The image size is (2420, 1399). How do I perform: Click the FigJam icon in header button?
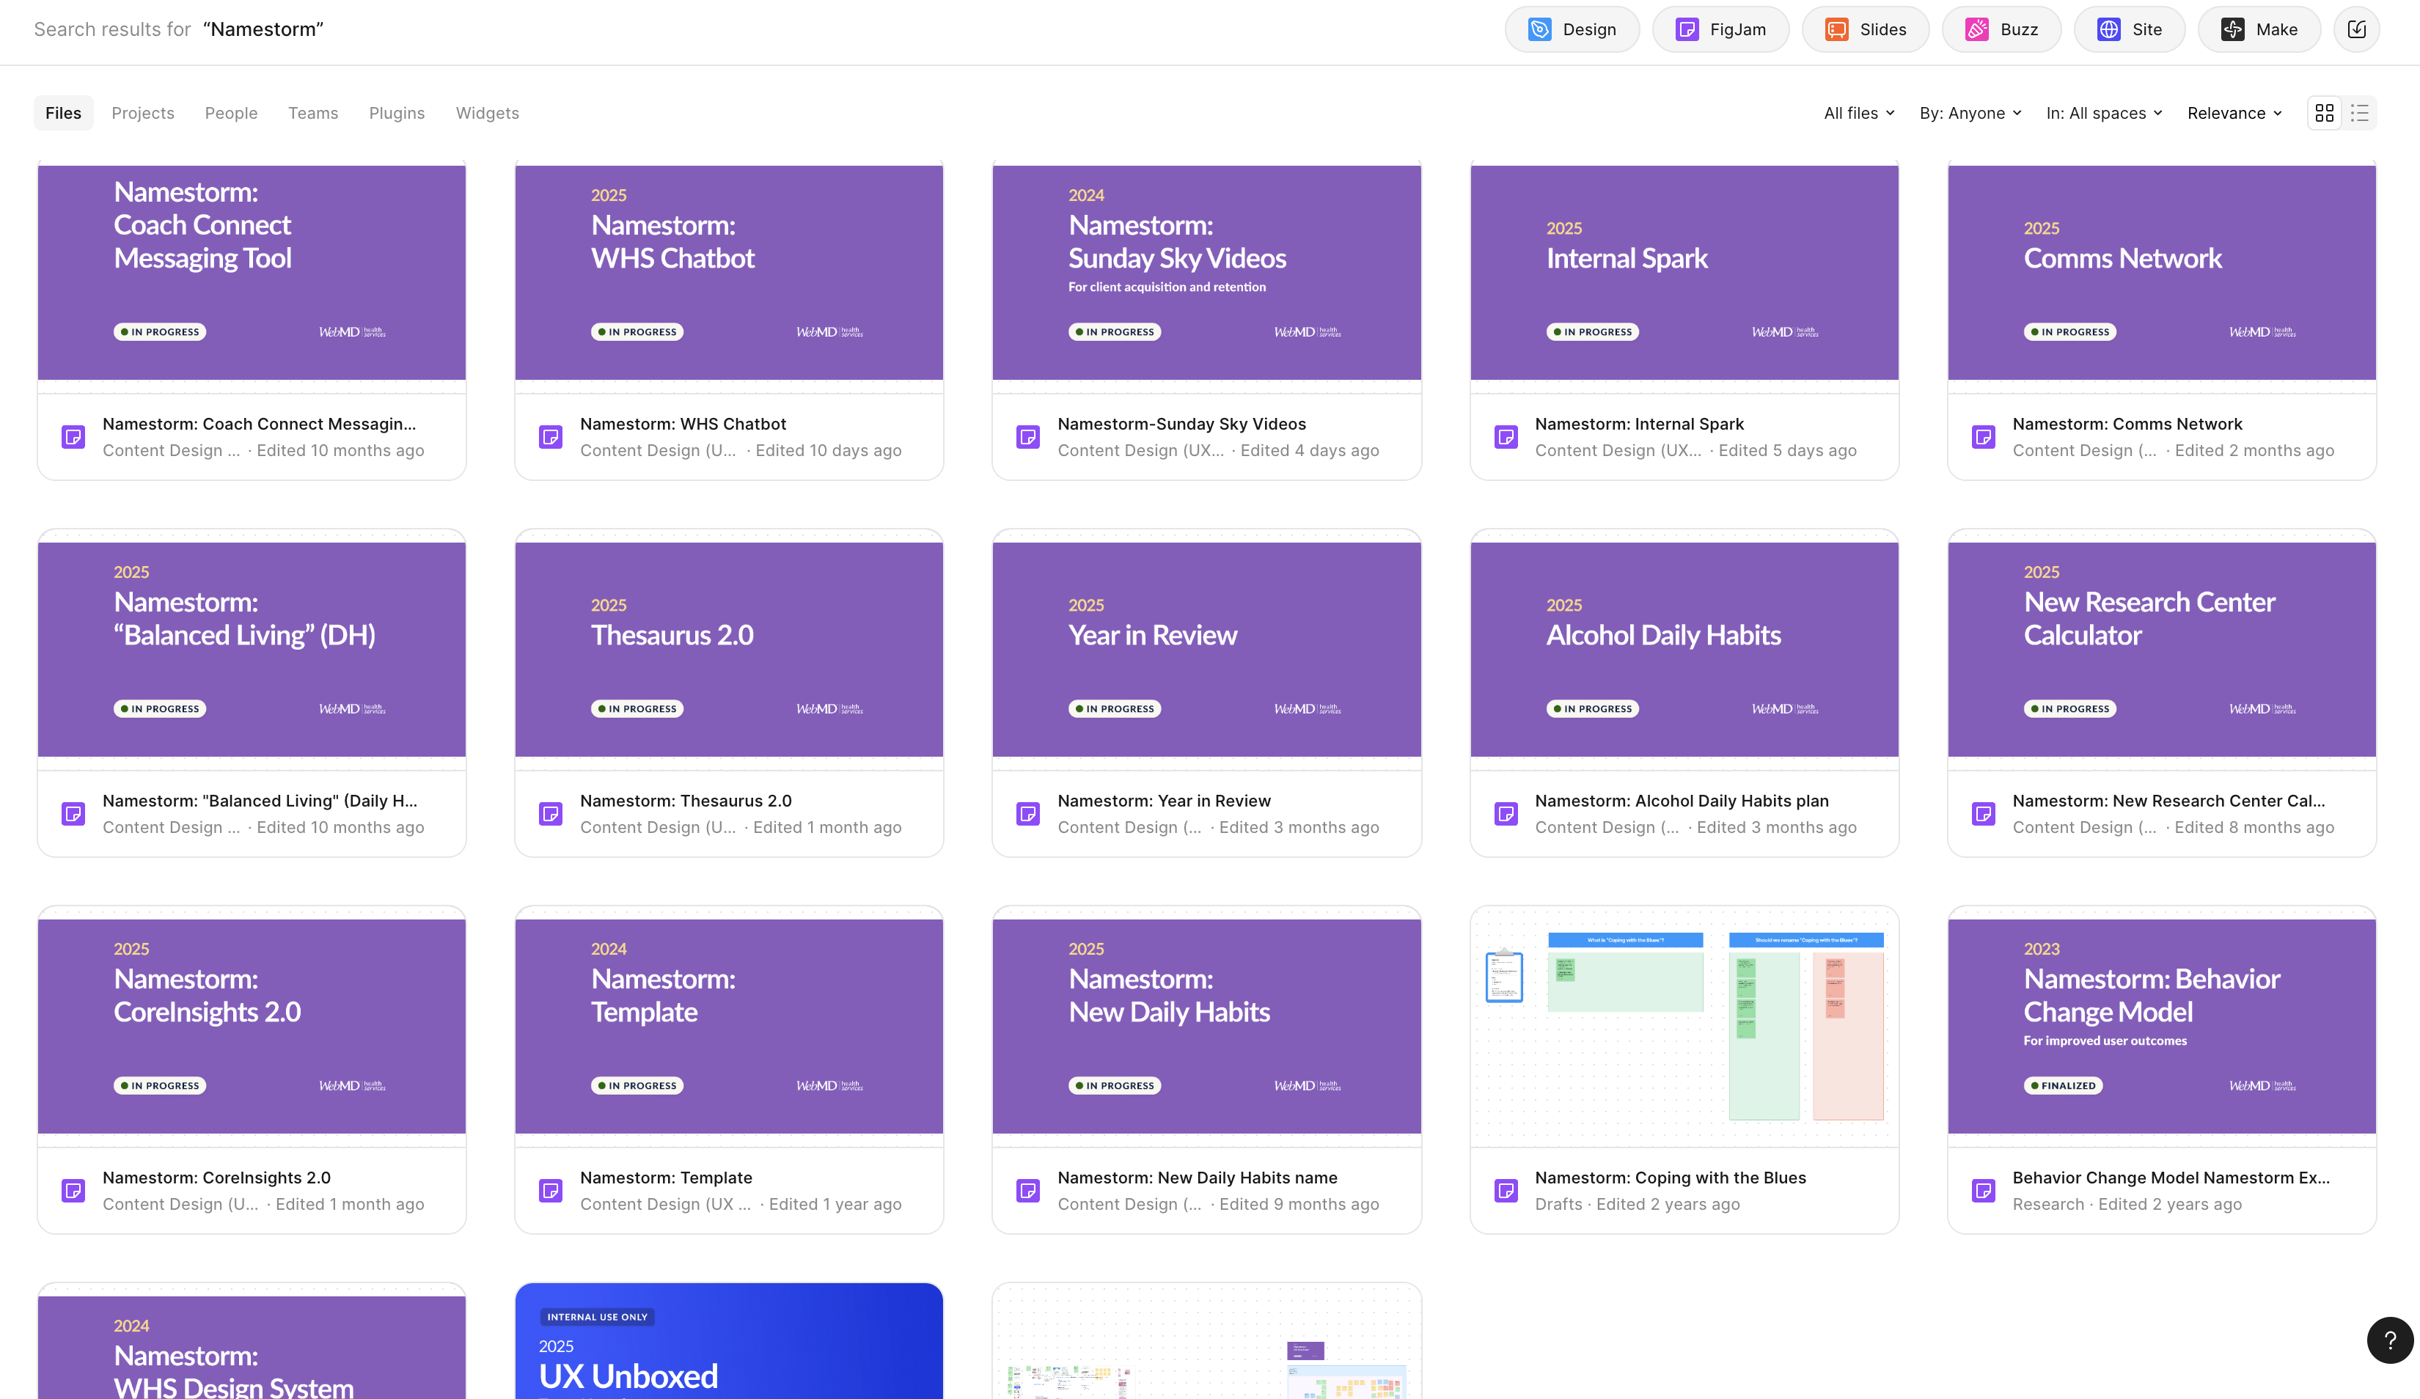tap(1687, 30)
